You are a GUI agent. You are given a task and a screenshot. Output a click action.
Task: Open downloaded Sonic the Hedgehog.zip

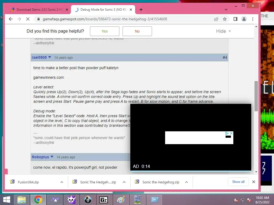[x=161, y=182]
